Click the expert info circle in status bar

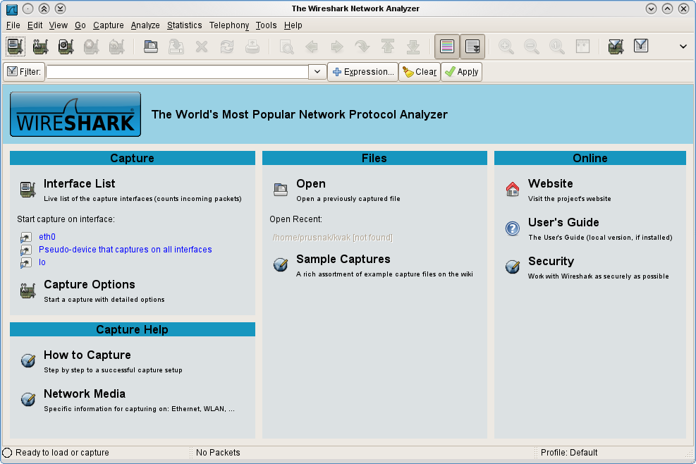click(x=7, y=453)
